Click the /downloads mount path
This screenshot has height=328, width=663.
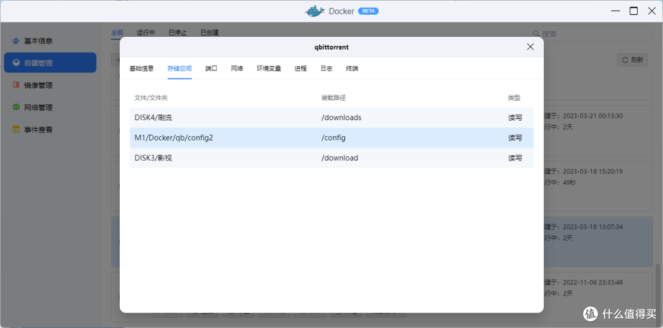point(341,118)
